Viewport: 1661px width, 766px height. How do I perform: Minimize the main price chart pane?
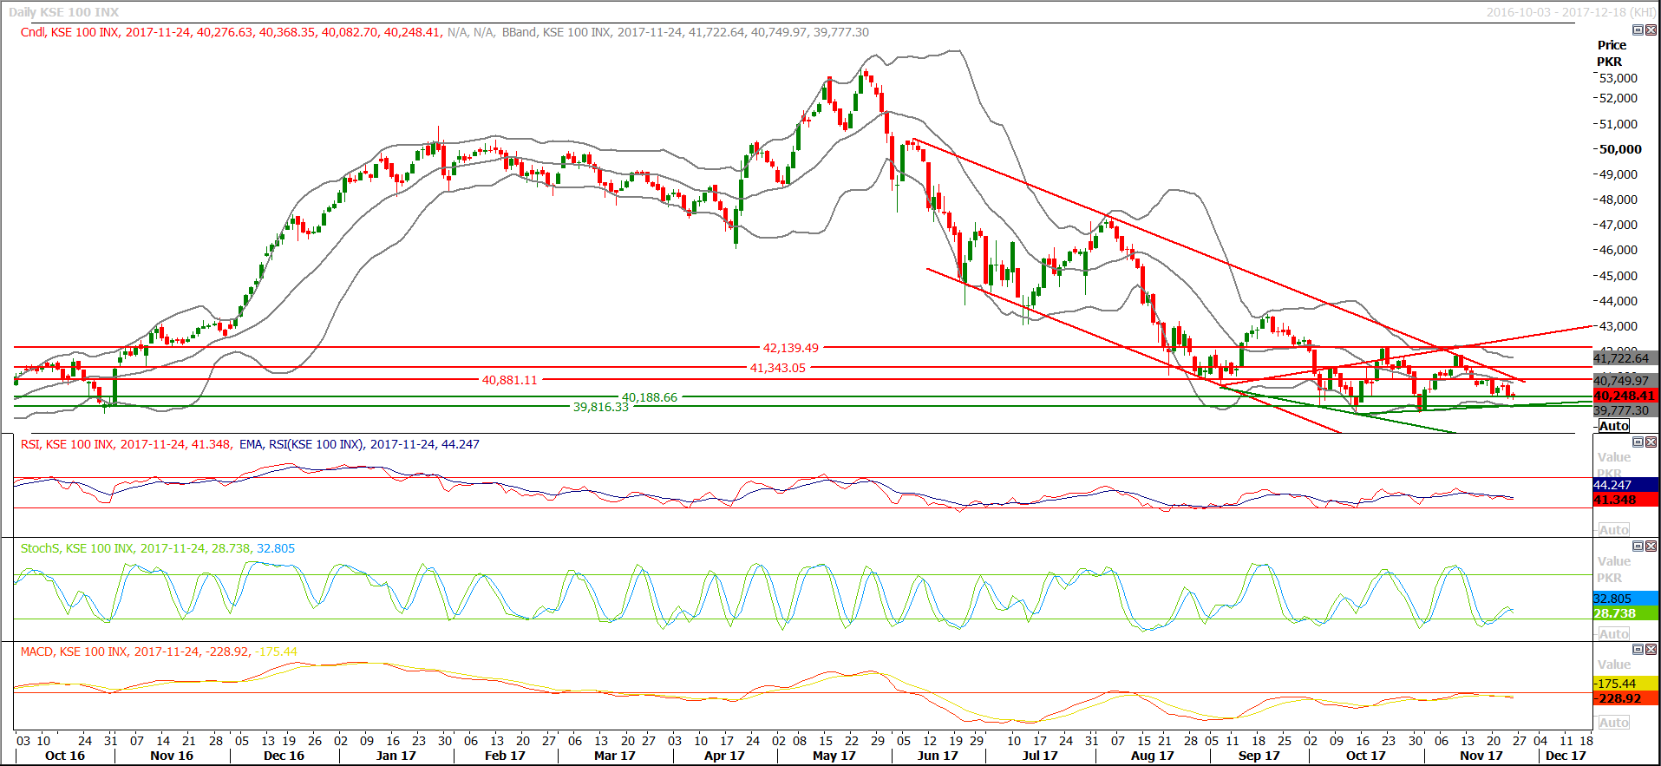[x=1638, y=30]
